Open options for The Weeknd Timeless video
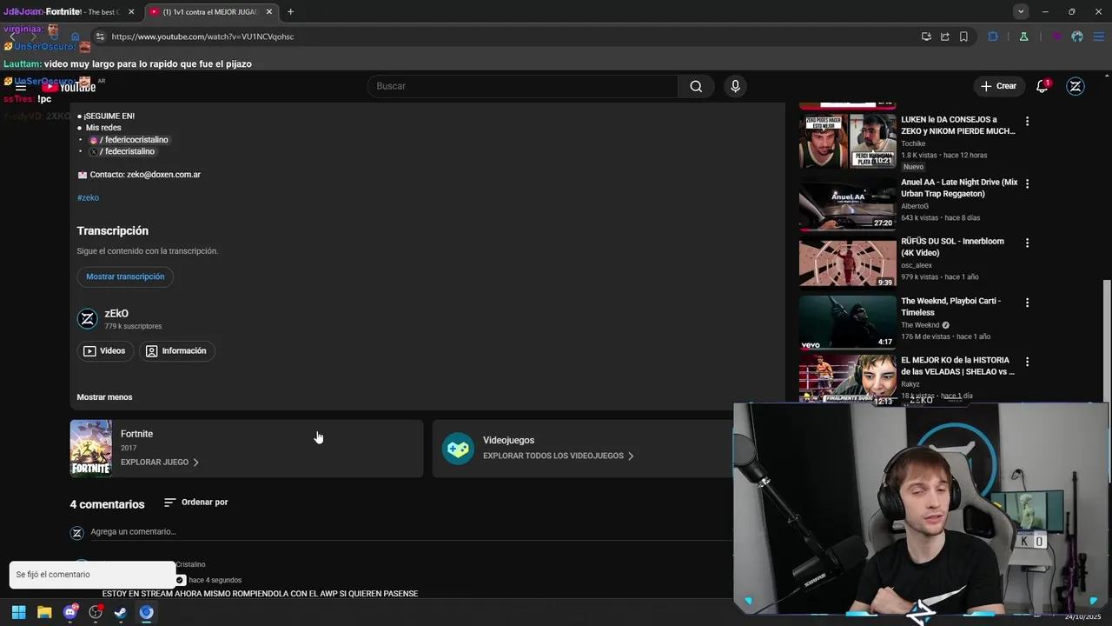 click(x=1027, y=303)
